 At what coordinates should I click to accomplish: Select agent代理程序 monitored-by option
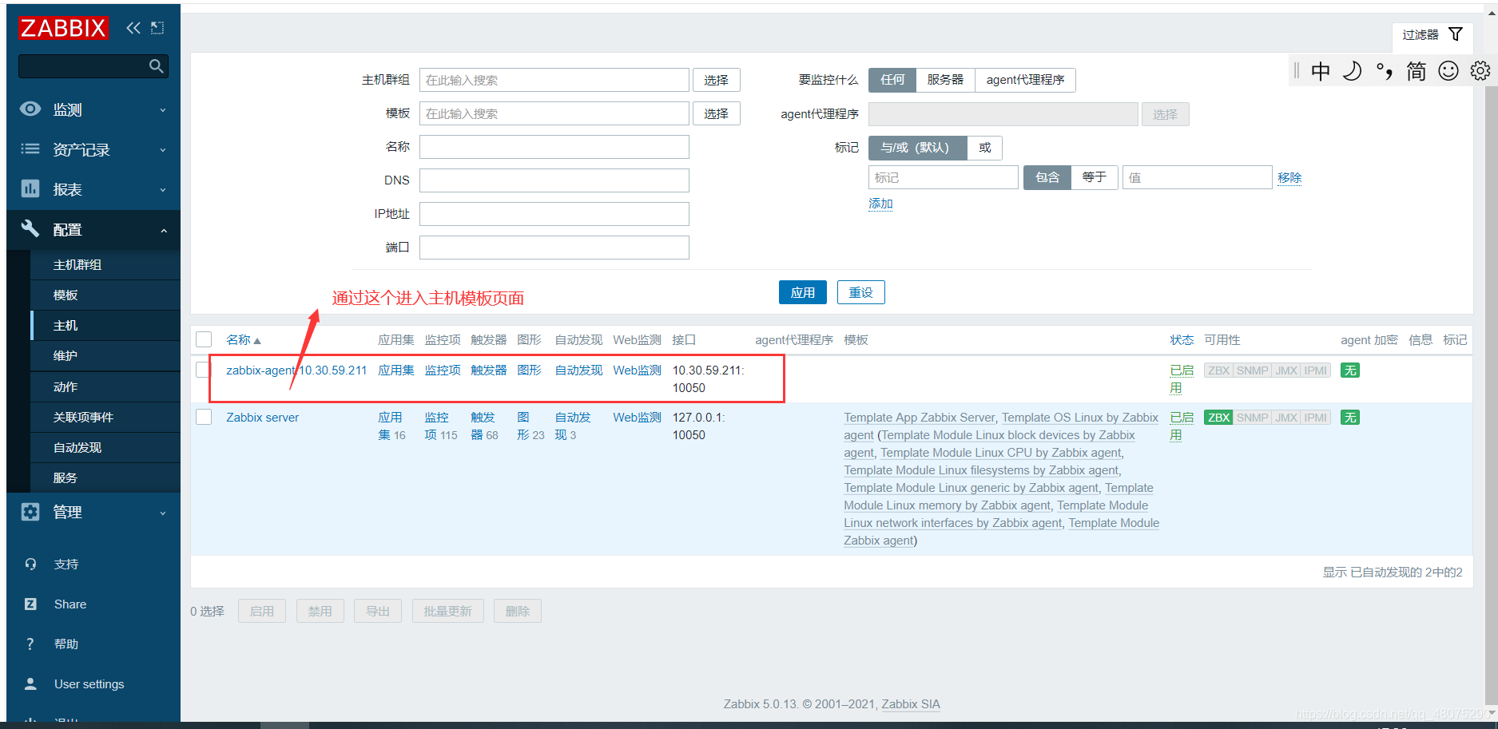(1025, 80)
